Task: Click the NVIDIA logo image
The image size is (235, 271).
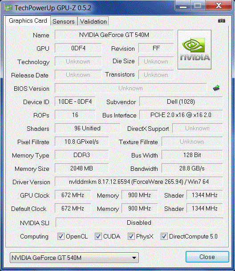Action: point(194,49)
